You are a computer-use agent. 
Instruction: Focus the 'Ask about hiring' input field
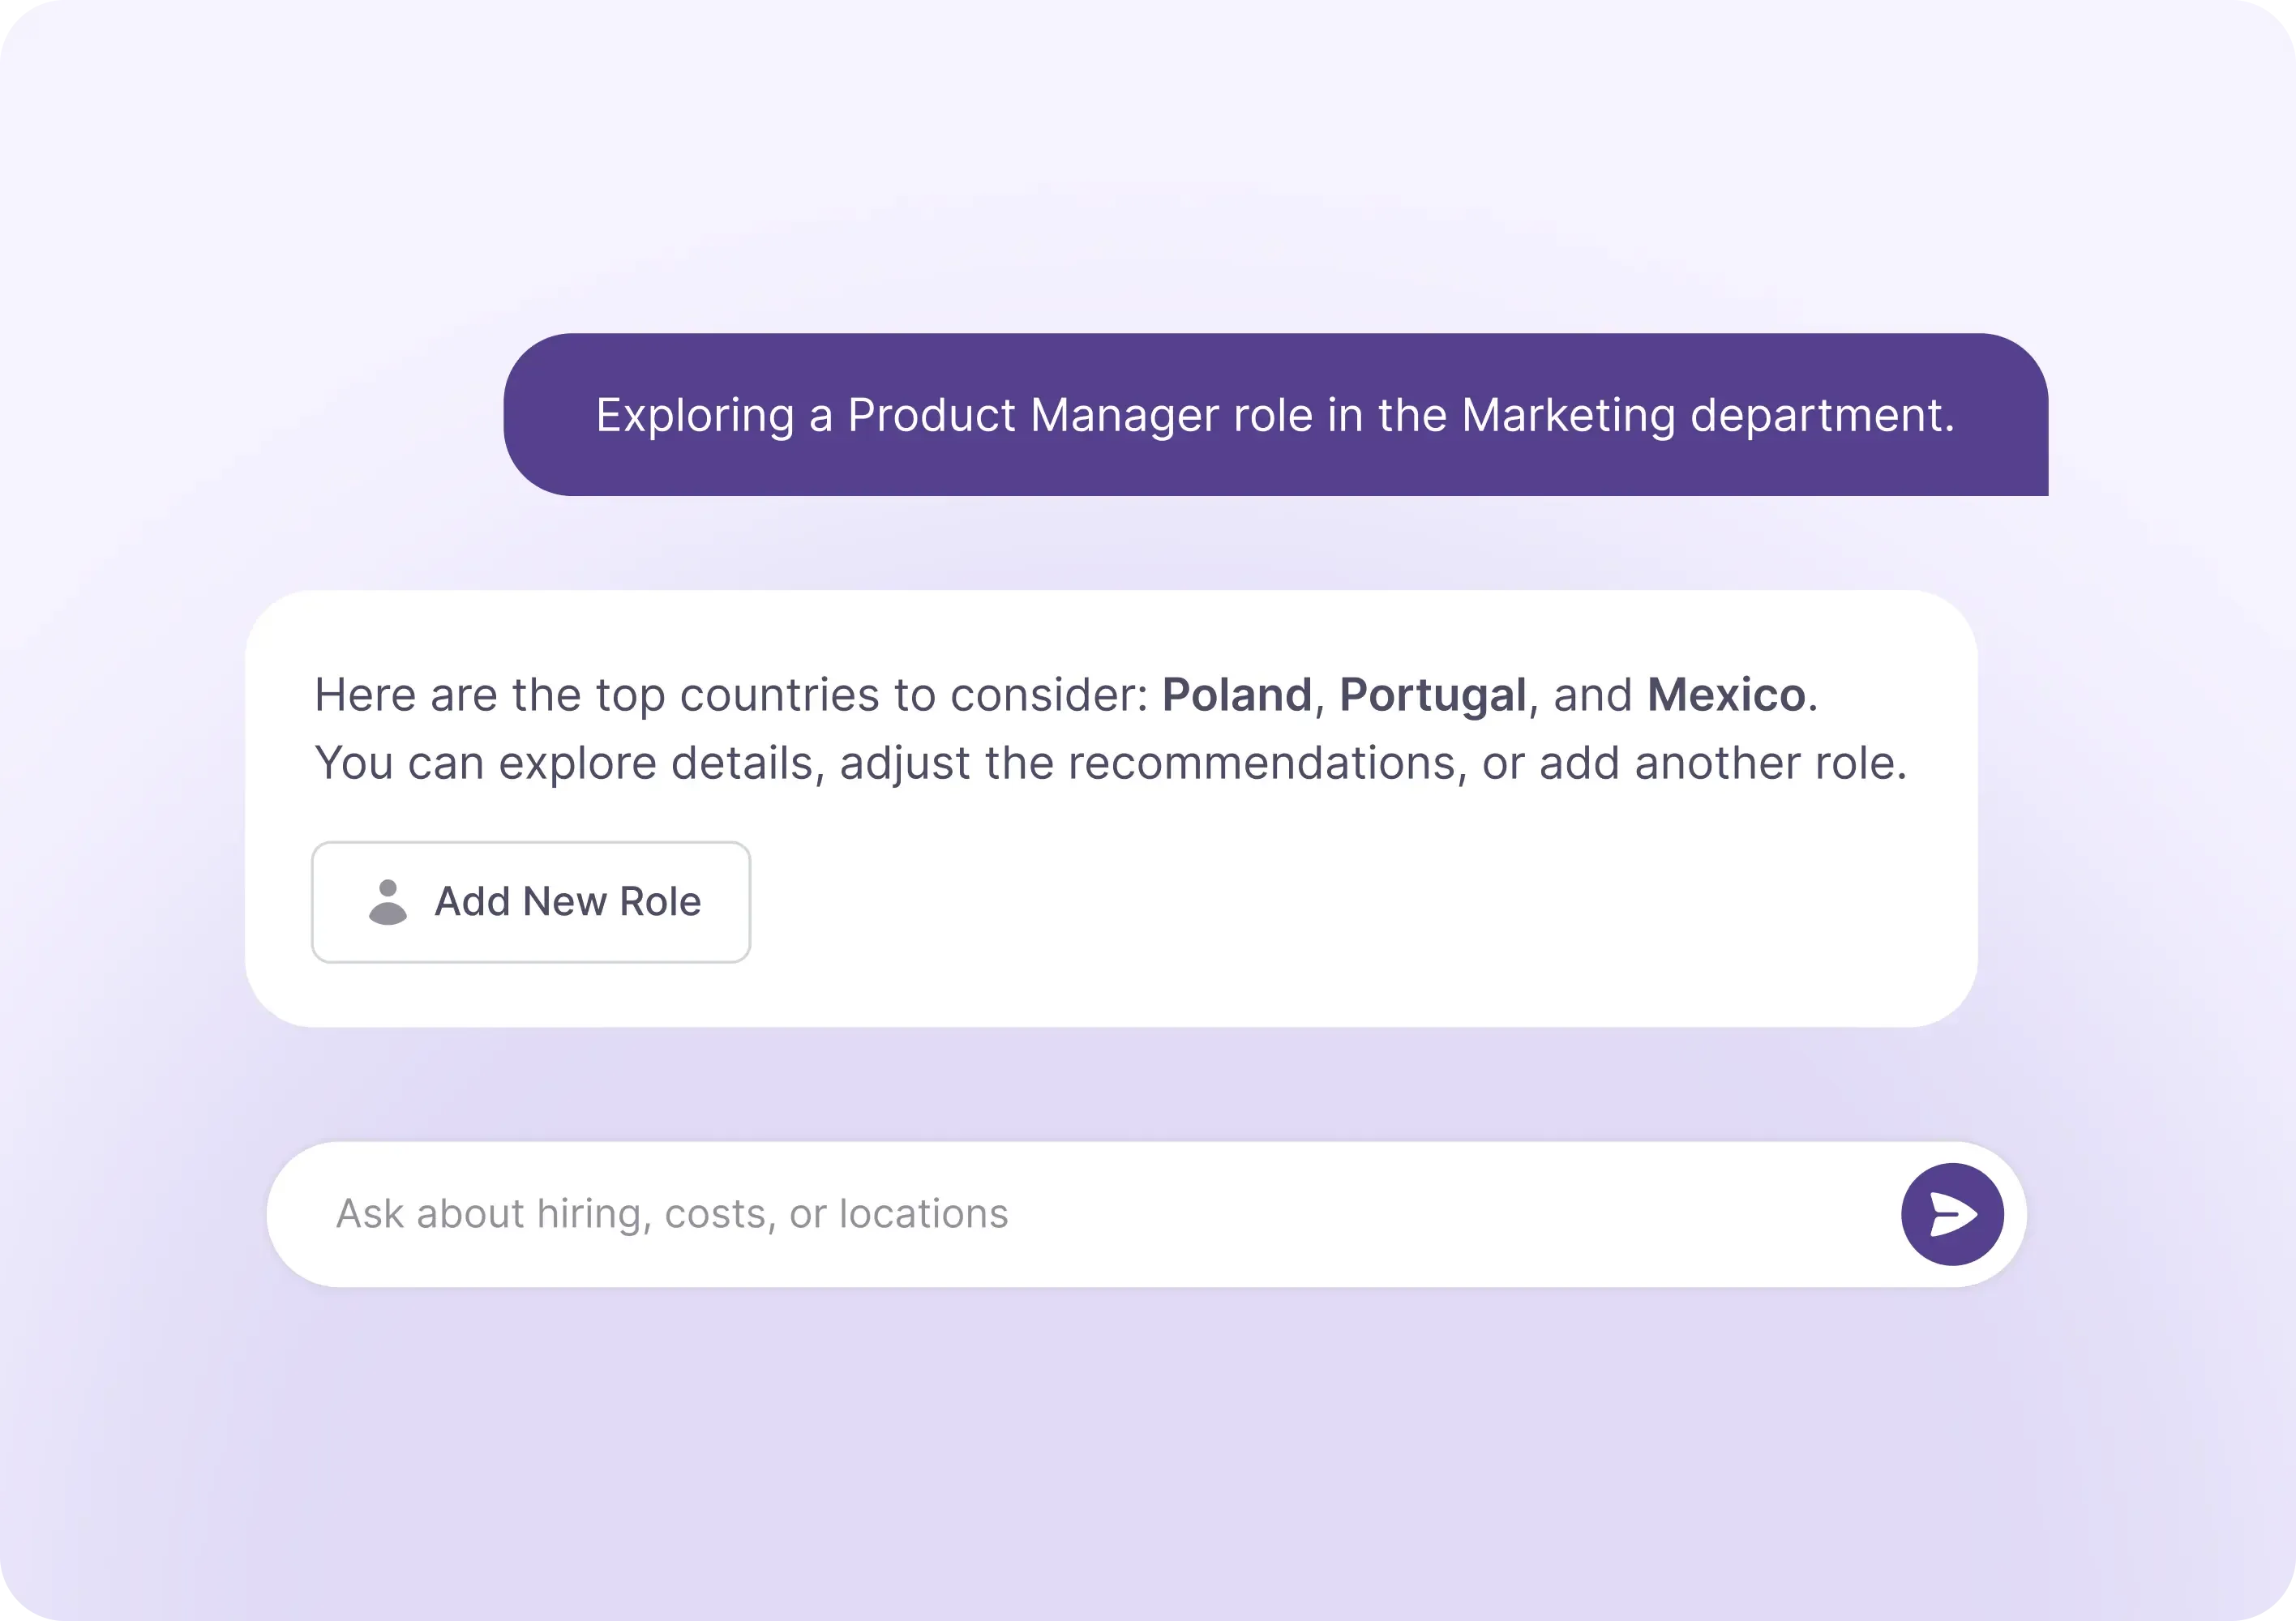[1000, 1214]
